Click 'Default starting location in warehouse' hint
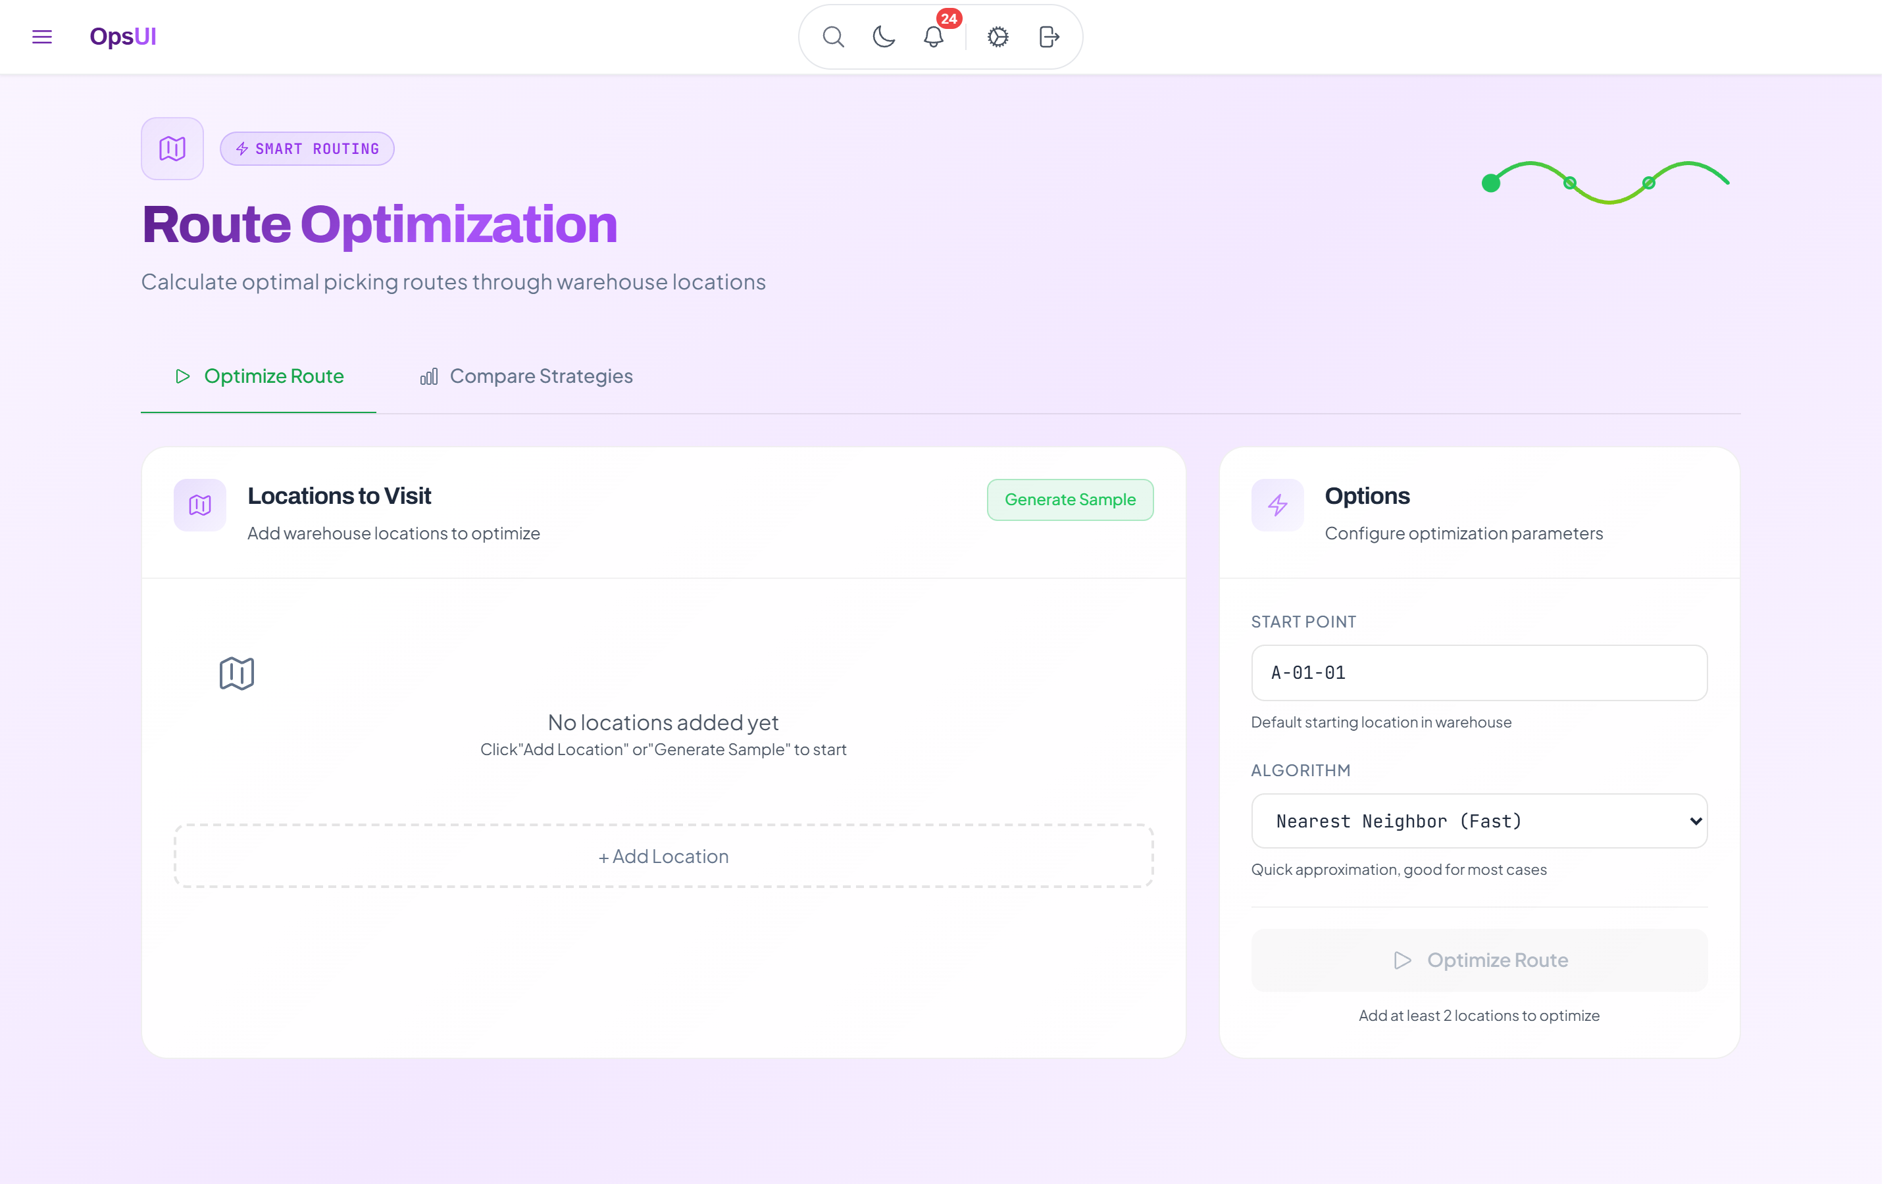The width and height of the screenshot is (1895, 1184). pyautogui.click(x=1381, y=722)
